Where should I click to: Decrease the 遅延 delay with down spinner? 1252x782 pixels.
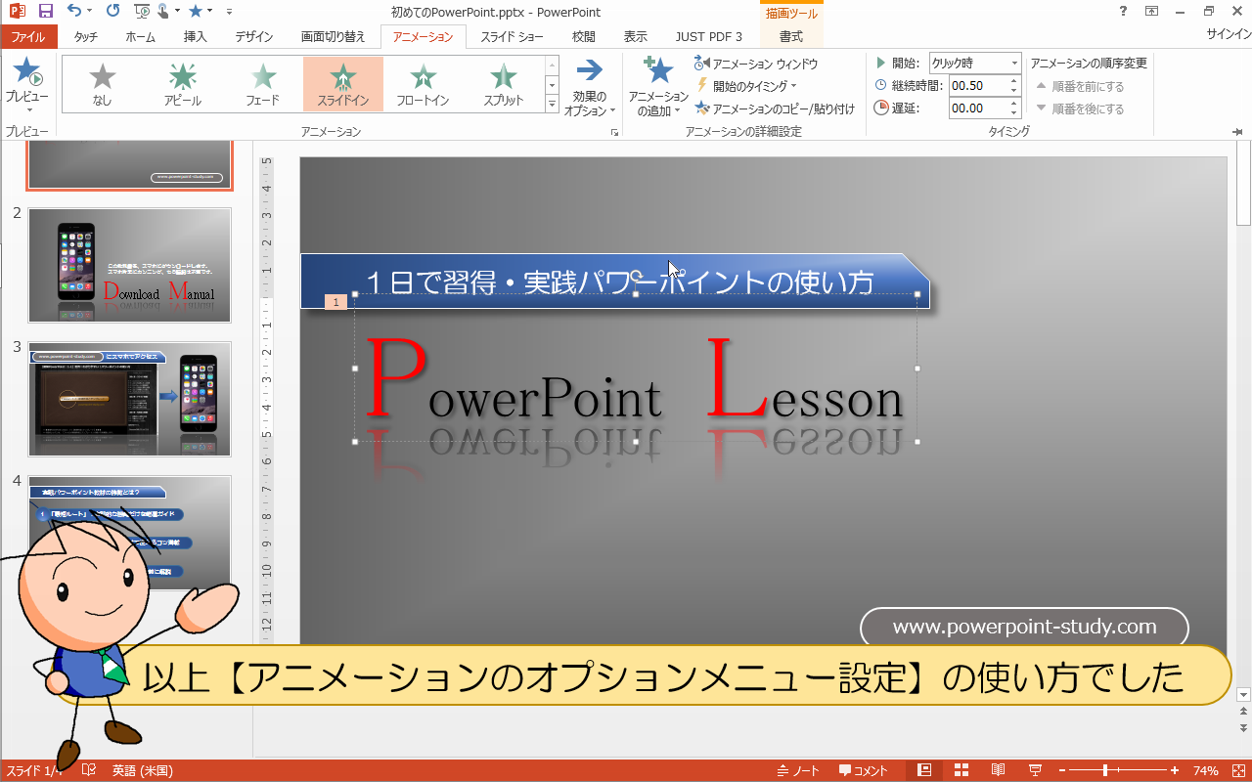[x=1014, y=113]
